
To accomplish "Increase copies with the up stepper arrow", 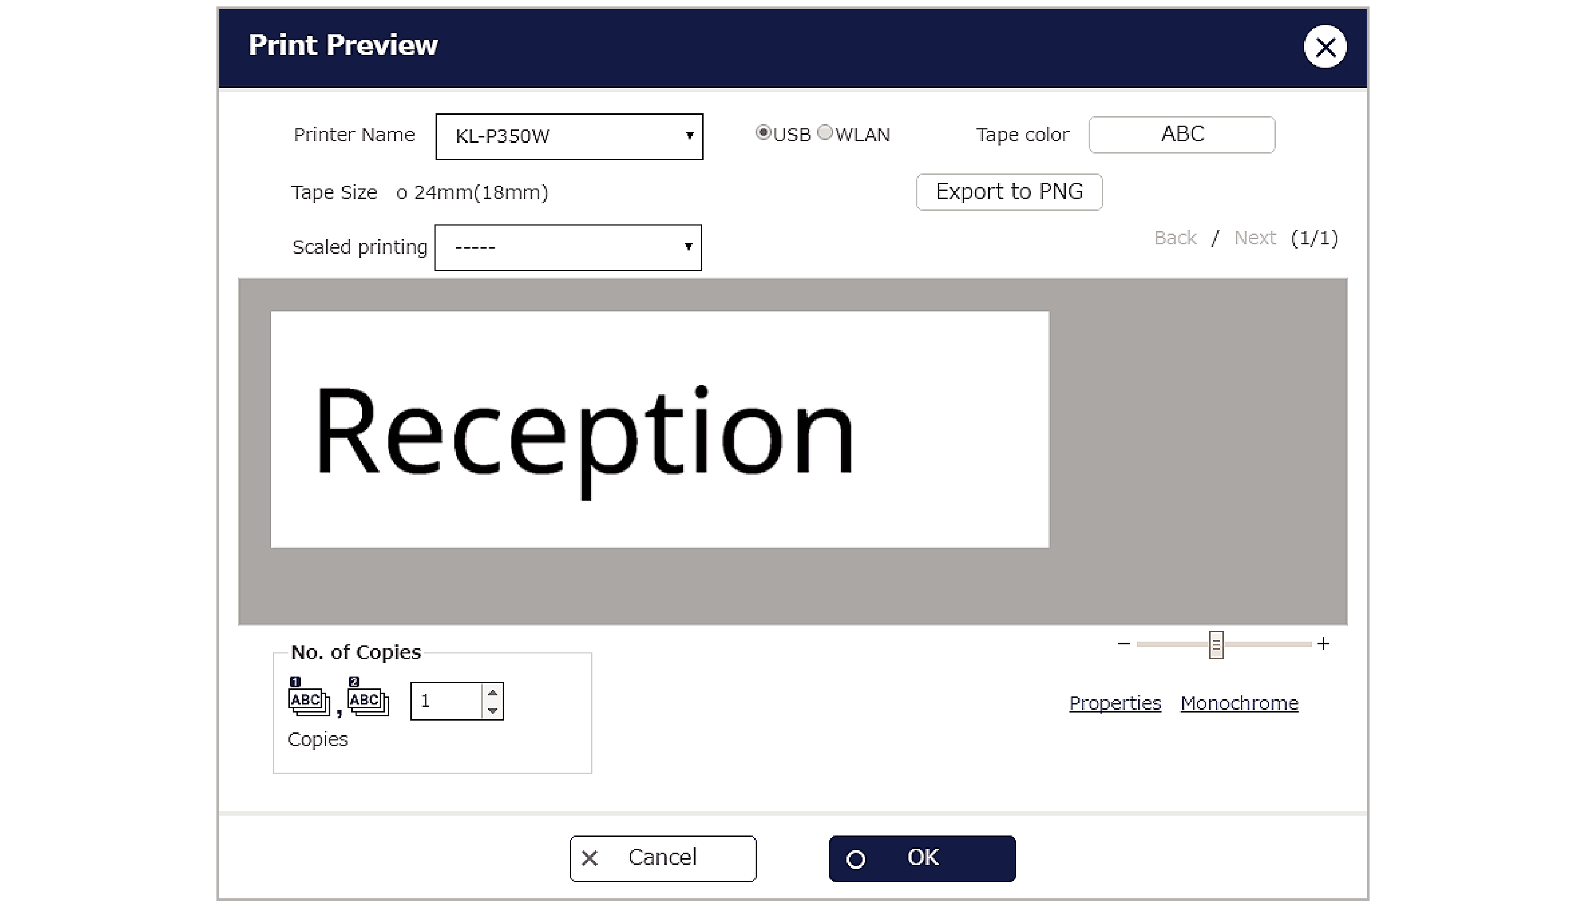I will click(493, 692).
